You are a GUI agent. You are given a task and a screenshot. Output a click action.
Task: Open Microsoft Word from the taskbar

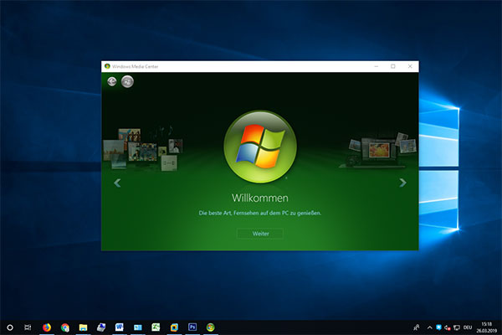point(120,327)
